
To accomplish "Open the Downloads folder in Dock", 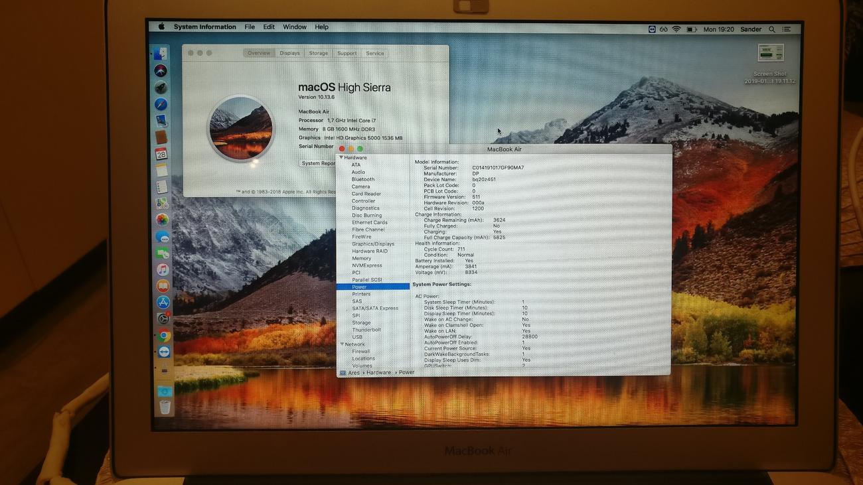I will (x=165, y=391).
